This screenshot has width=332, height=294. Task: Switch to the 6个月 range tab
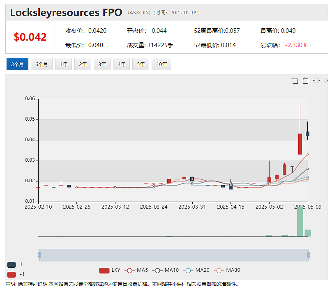(x=41, y=64)
